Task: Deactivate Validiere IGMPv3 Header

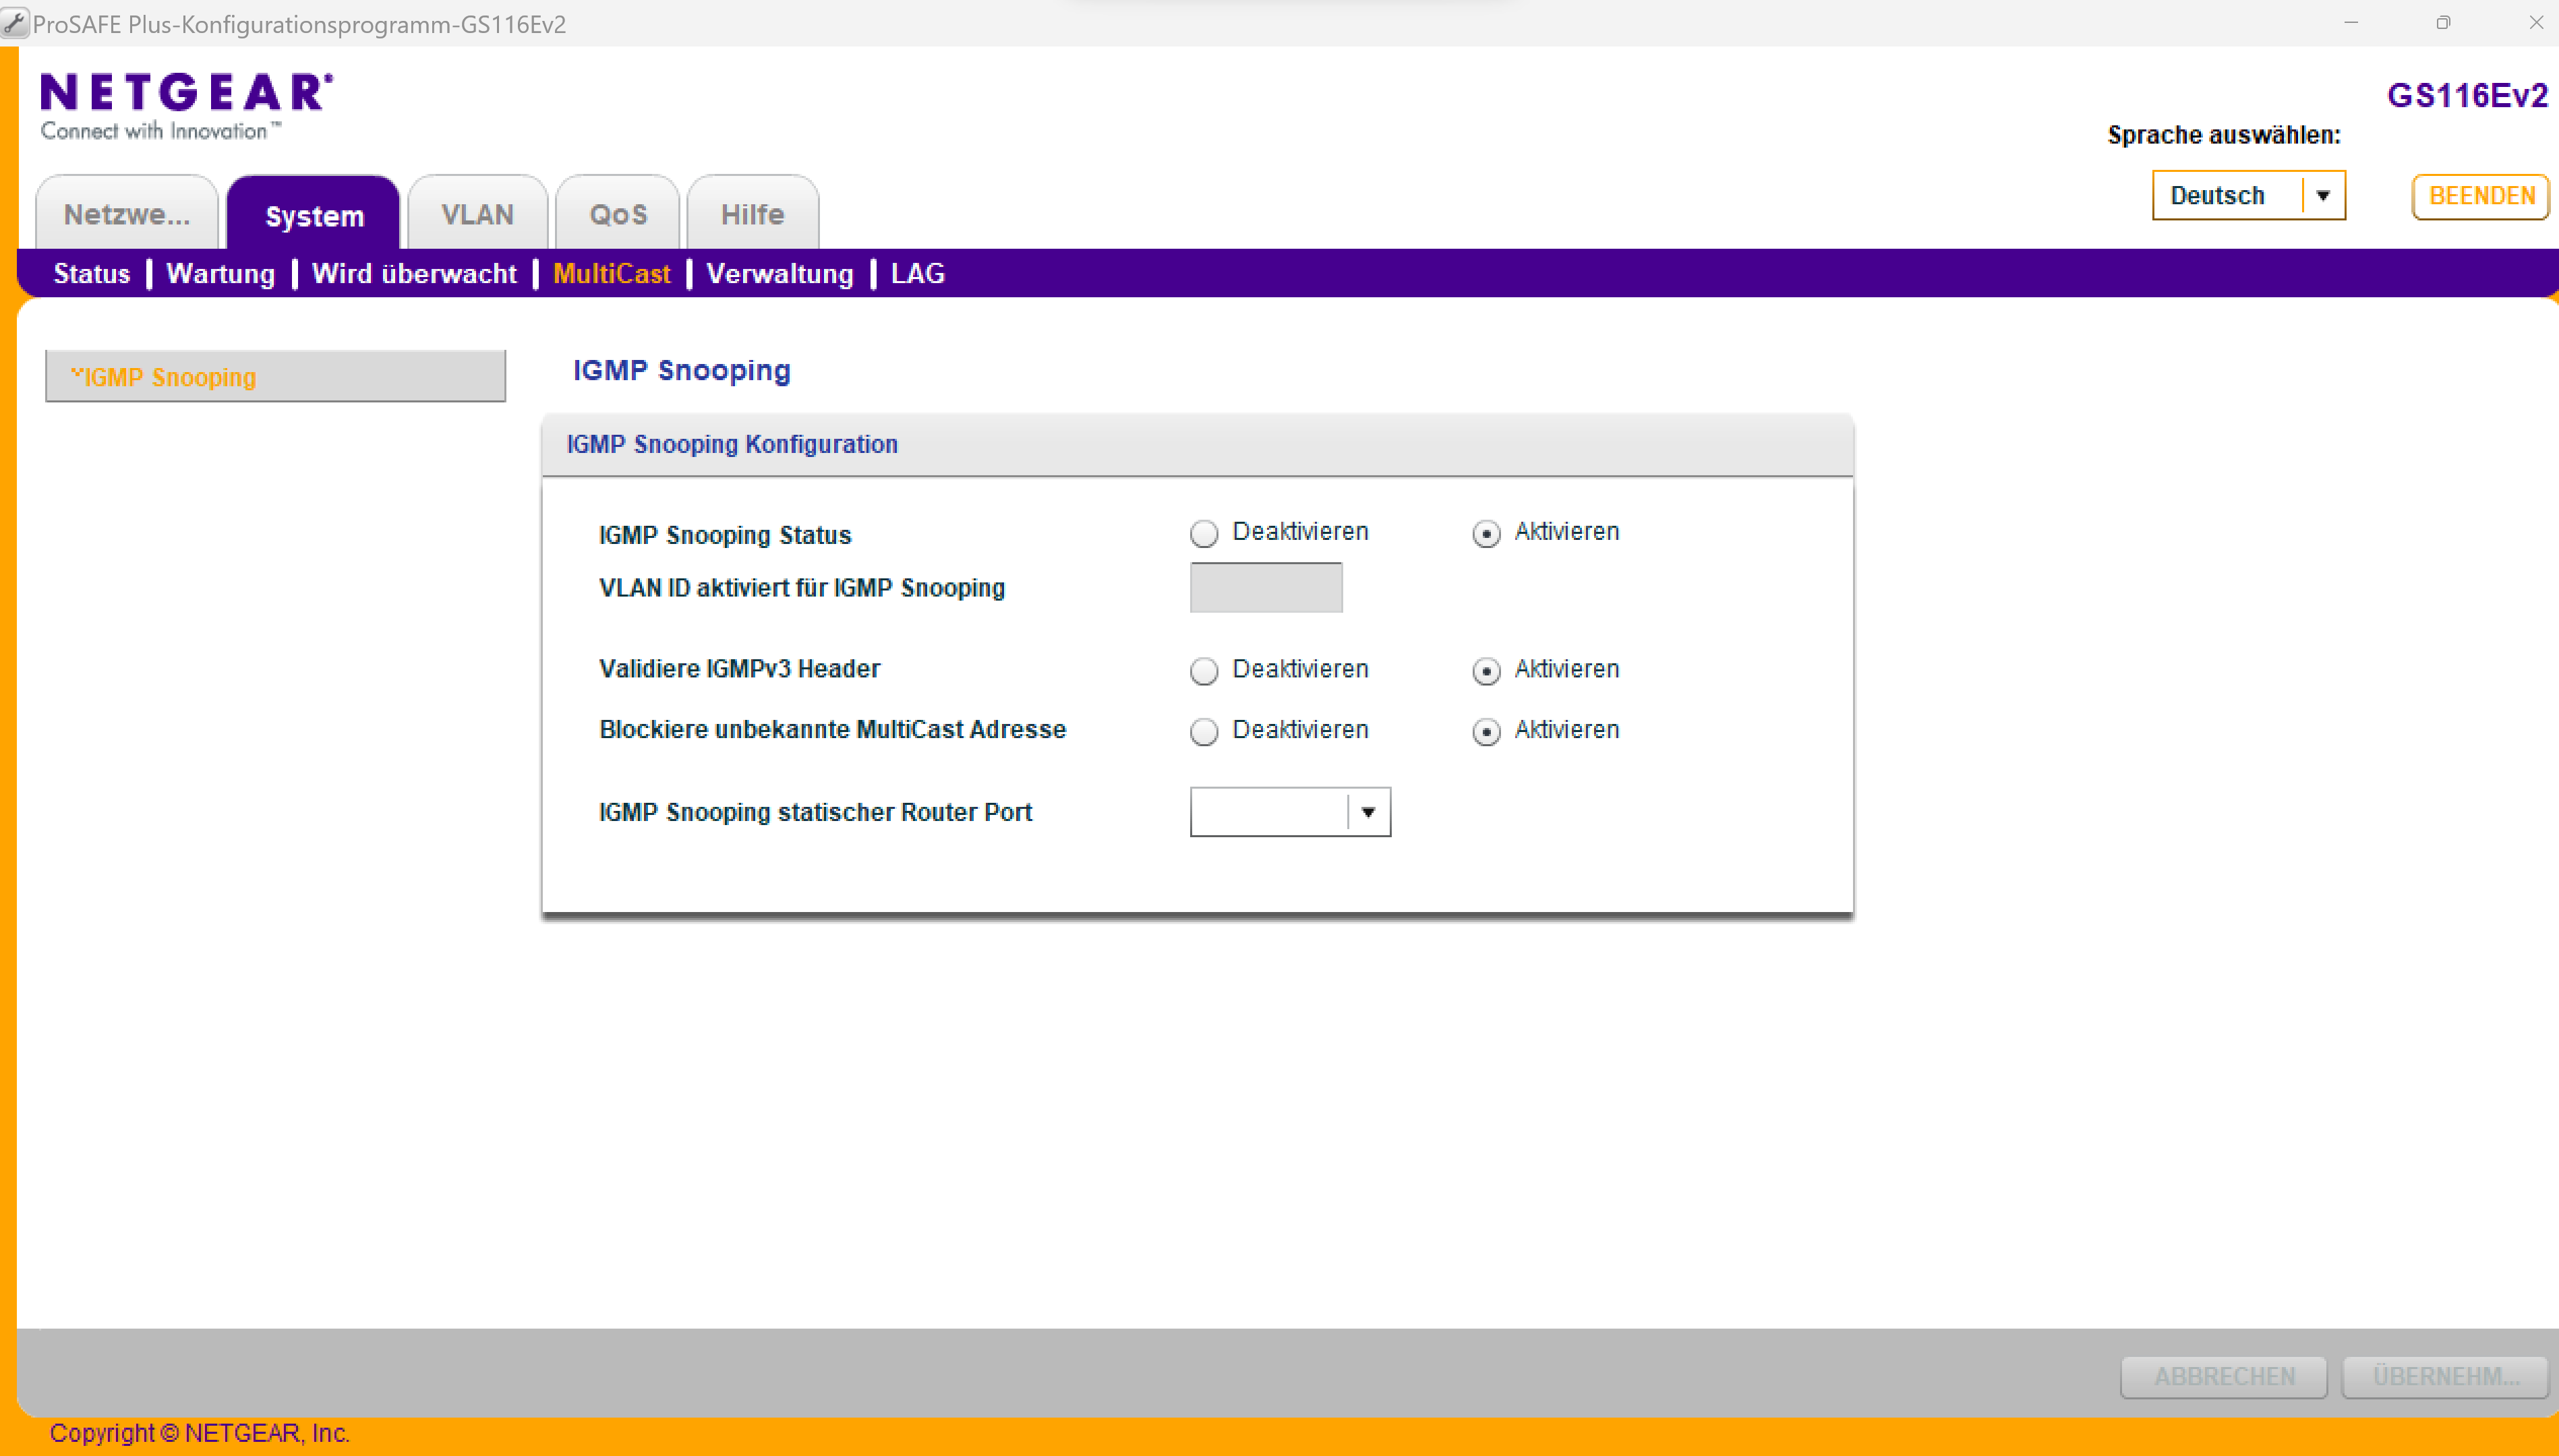Action: [1204, 671]
